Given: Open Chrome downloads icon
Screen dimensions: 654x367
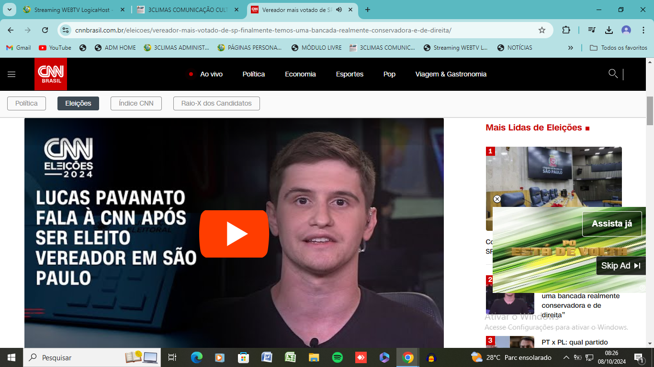Looking at the screenshot, I should click(609, 30).
